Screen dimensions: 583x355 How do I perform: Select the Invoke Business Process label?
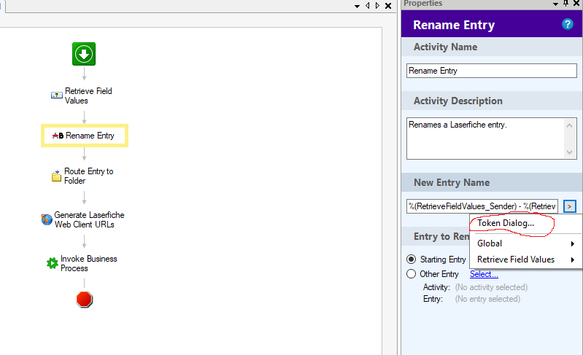[89, 263]
